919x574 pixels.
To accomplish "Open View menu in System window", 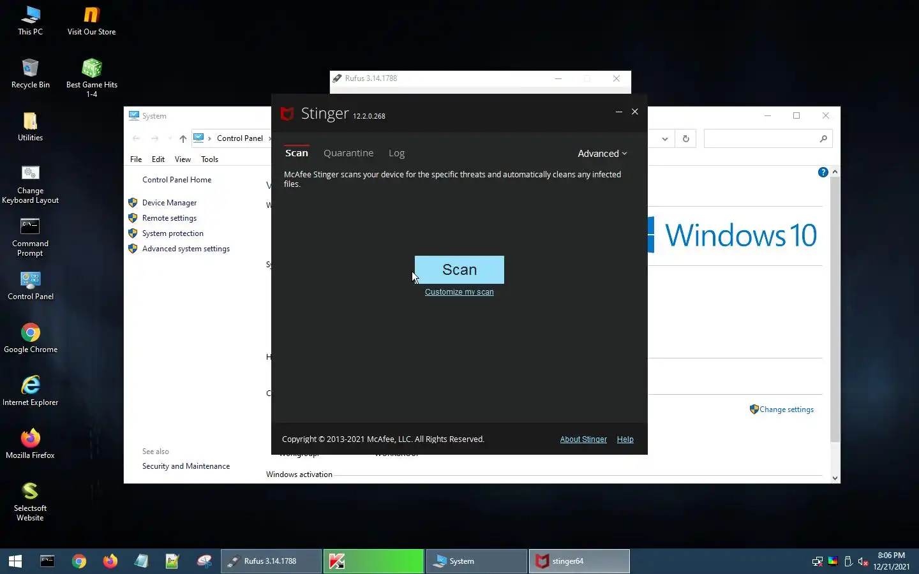I will (183, 159).
